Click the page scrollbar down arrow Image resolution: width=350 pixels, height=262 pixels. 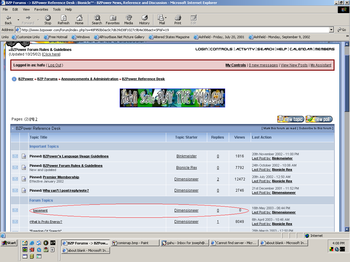click(347, 229)
